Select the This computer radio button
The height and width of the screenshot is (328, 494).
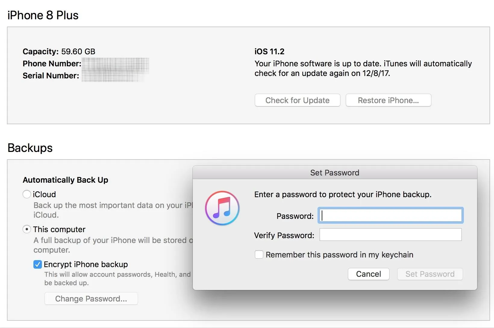[27, 229]
